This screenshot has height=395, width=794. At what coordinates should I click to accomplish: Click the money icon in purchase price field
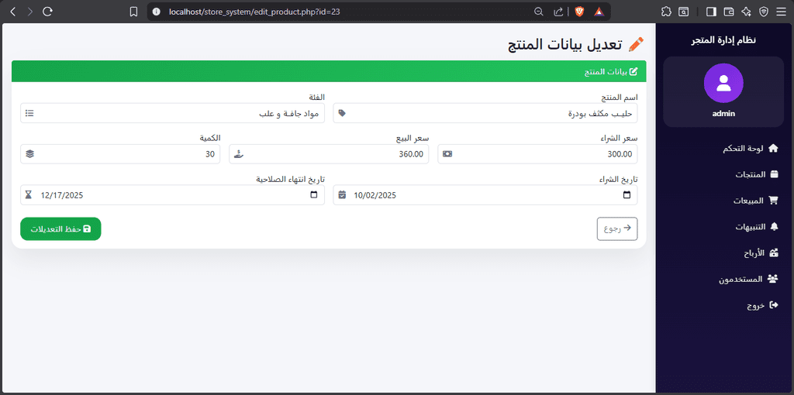(x=447, y=154)
